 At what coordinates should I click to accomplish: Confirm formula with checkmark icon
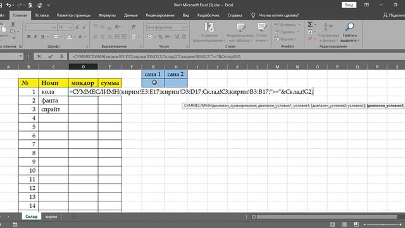pyautogui.click(x=51, y=56)
